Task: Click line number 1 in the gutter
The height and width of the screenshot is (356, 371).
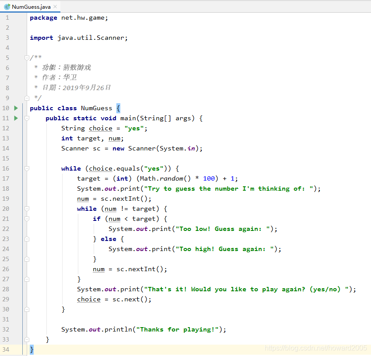Action: [7, 18]
